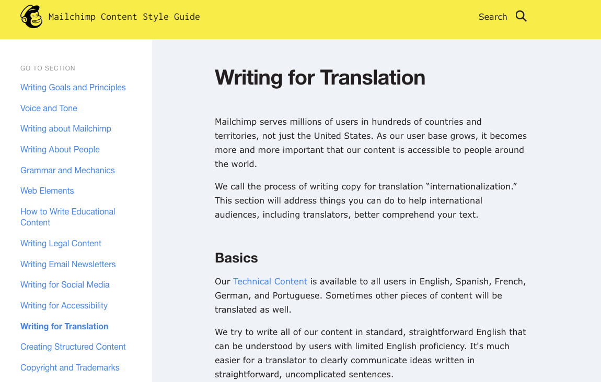601x382 pixels.
Task: Open search using the magnifying glass icon
Action: click(521, 16)
